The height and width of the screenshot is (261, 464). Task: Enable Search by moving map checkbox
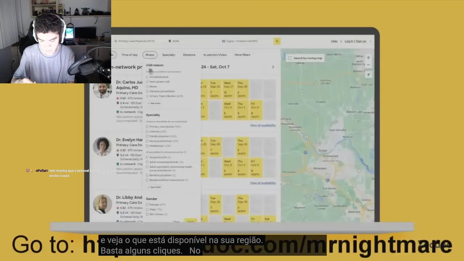coord(290,58)
